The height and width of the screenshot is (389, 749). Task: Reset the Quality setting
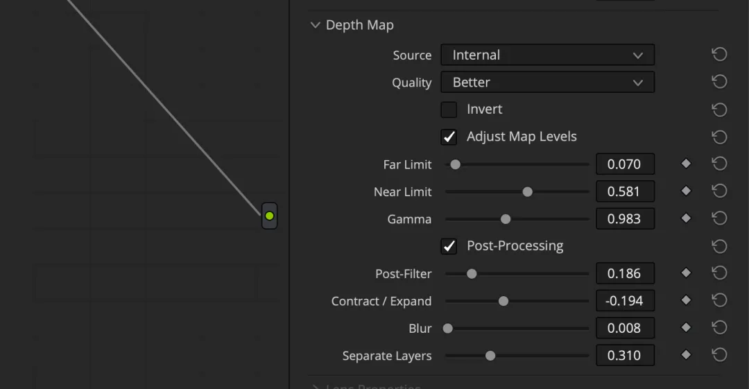point(719,82)
